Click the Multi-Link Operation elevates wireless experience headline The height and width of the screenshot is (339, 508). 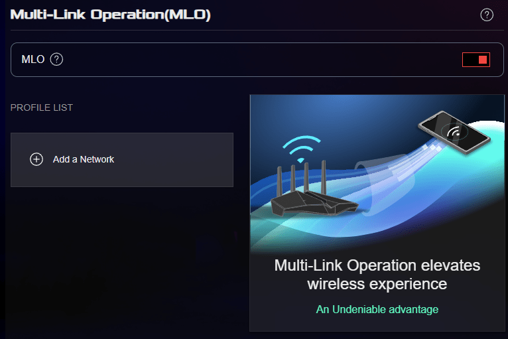click(377, 275)
